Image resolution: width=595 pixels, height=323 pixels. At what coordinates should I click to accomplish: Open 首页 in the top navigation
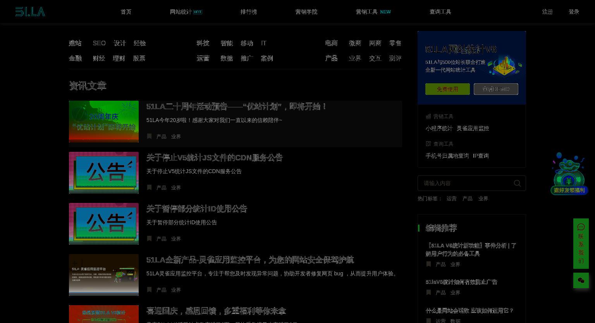pos(126,12)
